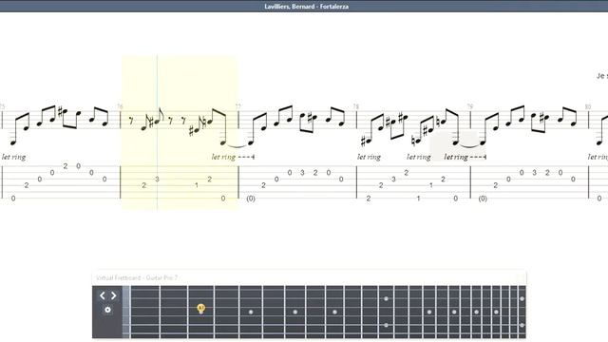
Task: Open the Virtual Fretboard settings gear
Action: 107,310
